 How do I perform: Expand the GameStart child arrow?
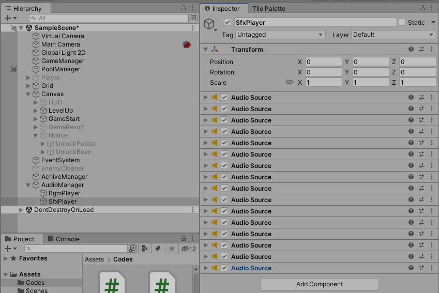[36, 119]
